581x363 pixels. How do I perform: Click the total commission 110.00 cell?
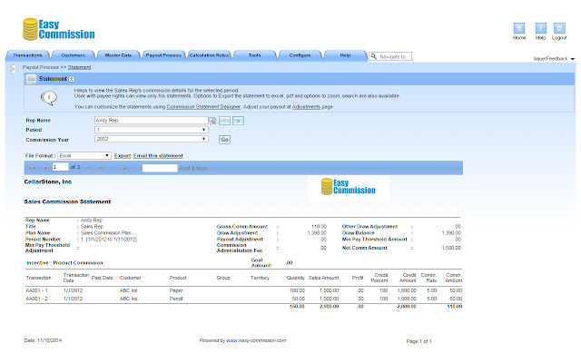455,307
